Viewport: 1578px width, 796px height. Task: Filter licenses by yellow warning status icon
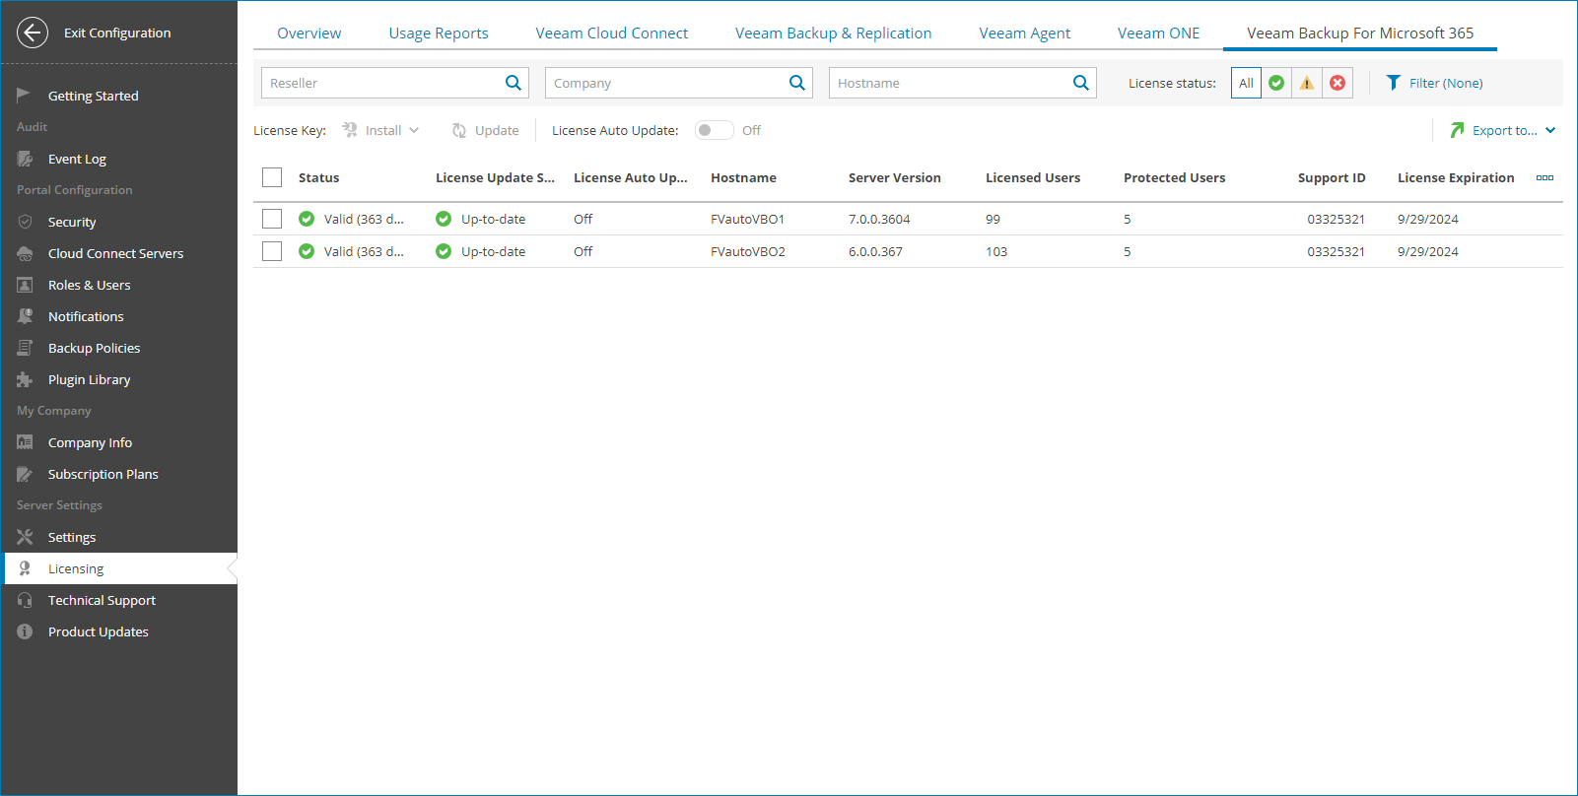(x=1307, y=83)
